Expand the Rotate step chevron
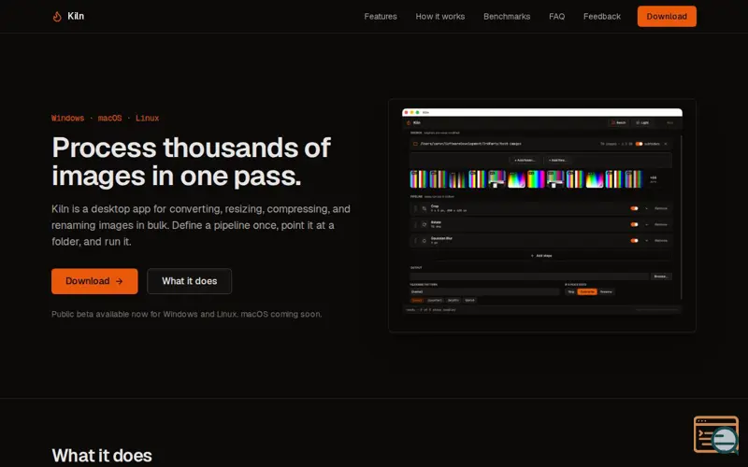 click(646, 224)
